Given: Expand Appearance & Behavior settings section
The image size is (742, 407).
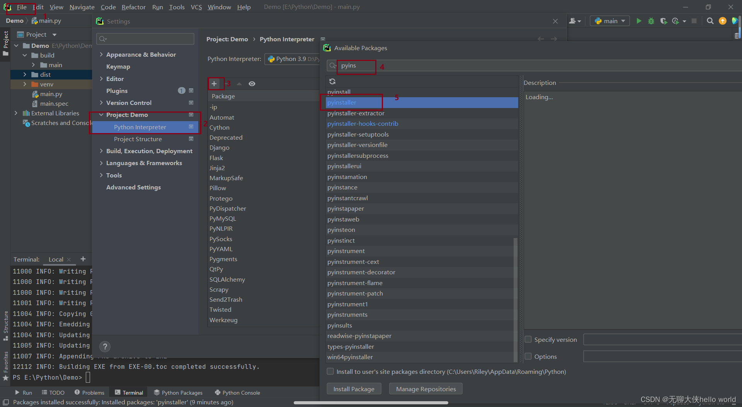Looking at the screenshot, I should [101, 54].
